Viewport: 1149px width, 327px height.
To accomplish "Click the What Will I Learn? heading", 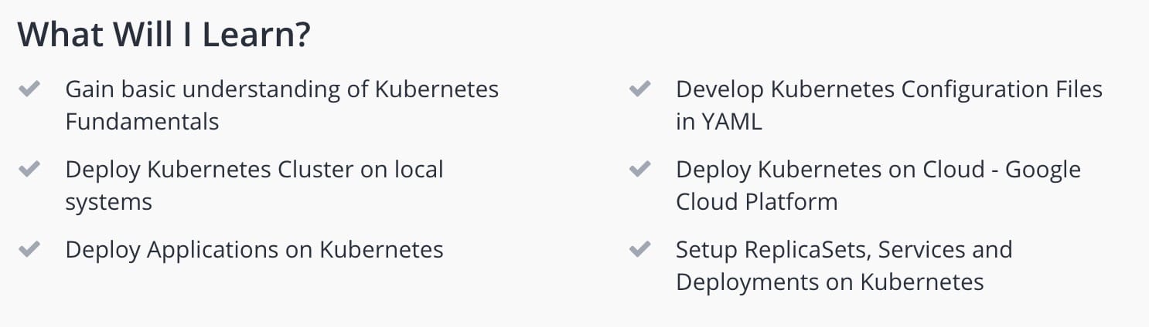I will 164,35.
